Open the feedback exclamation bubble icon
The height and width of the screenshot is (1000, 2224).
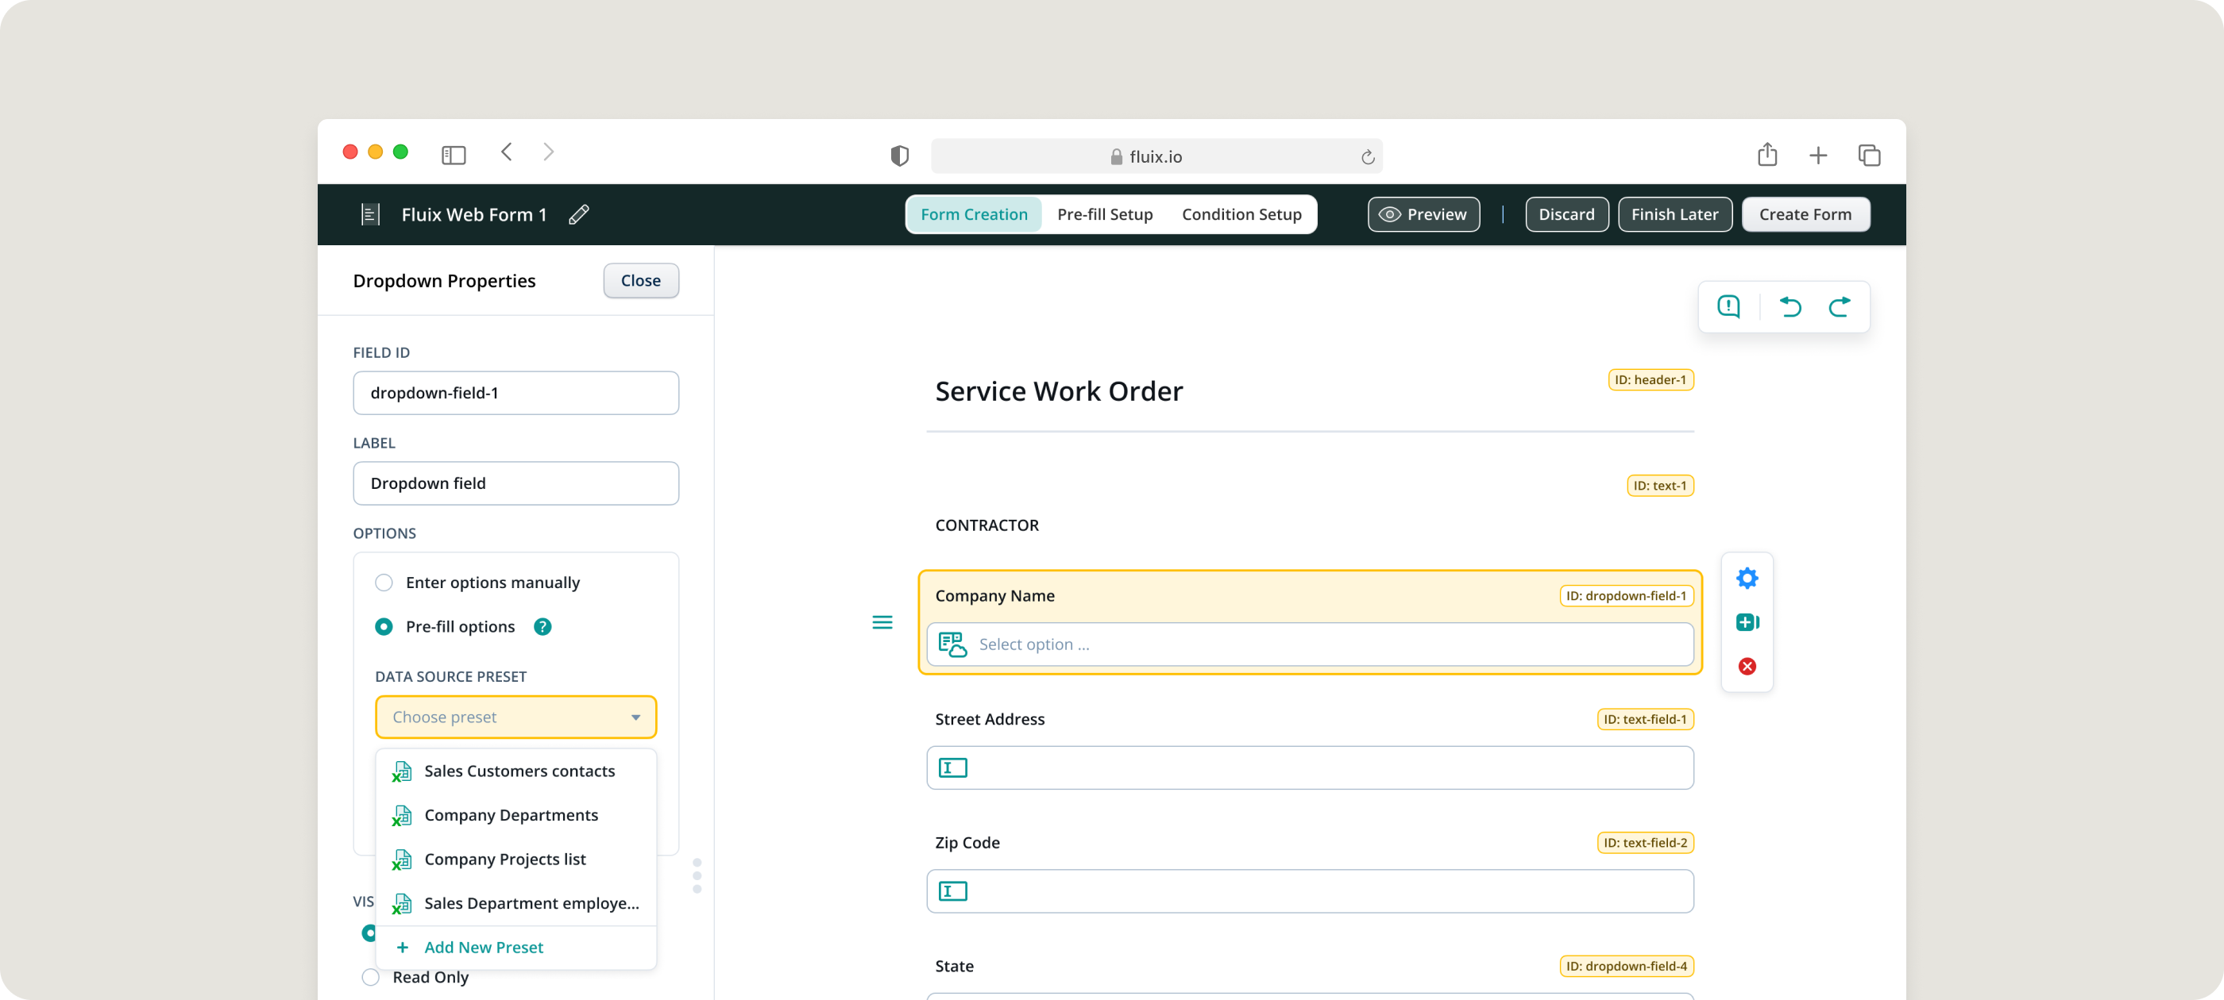coord(1728,306)
